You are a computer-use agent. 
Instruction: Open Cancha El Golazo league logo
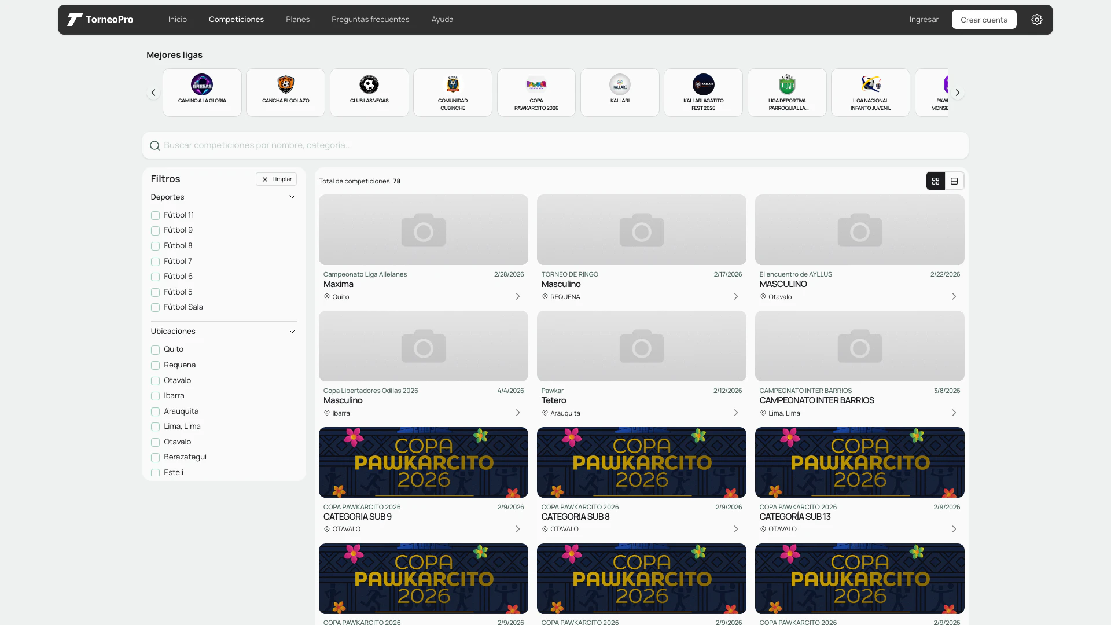point(285,85)
